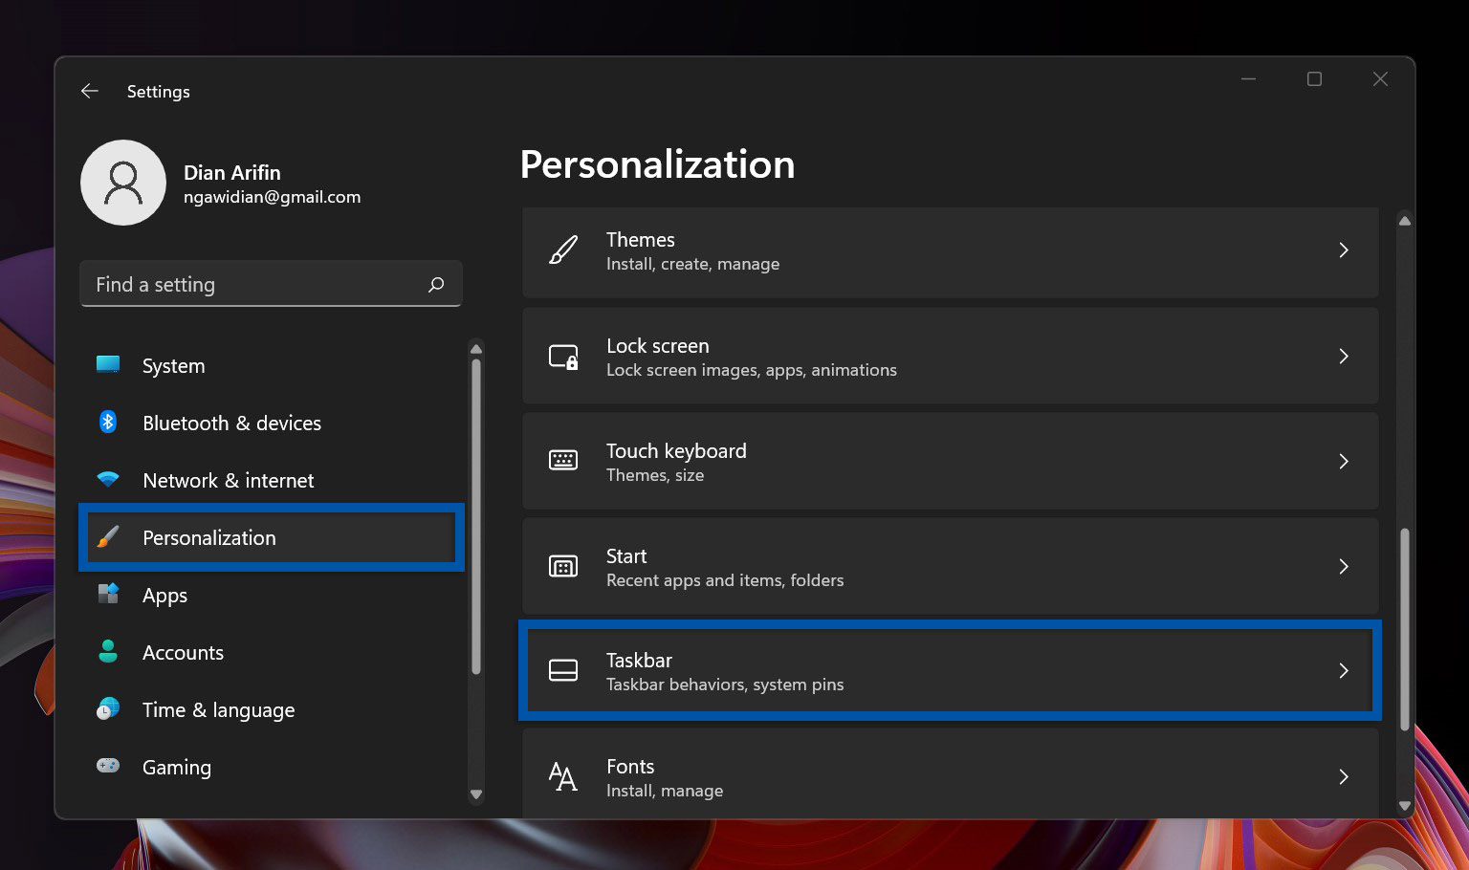Click the back arrow button
The image size is (1469, 870).
point(89,91)
